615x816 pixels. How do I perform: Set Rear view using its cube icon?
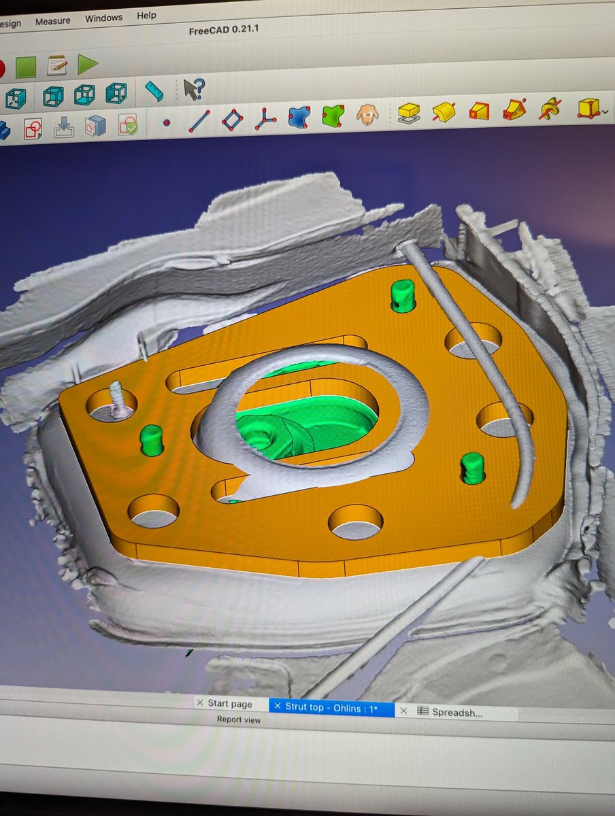click(x=53, y=97)
